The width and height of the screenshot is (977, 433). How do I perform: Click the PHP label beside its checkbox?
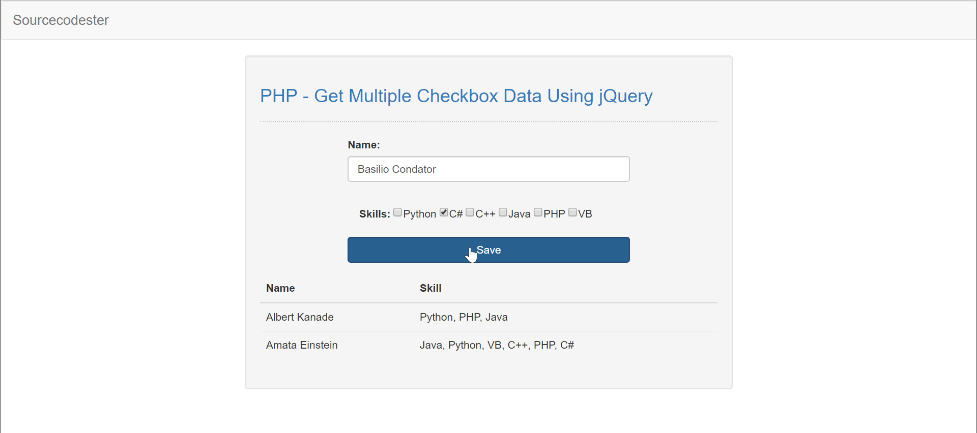554,214
